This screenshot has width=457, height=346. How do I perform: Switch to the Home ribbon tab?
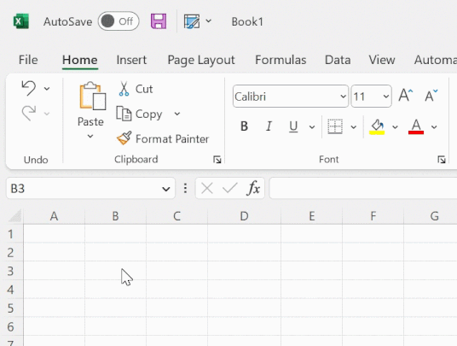point(80,60)
